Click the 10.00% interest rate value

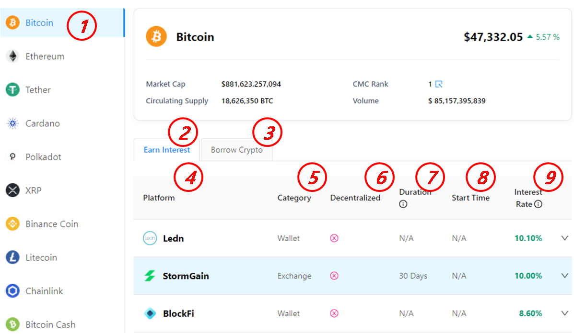point(528,276)
